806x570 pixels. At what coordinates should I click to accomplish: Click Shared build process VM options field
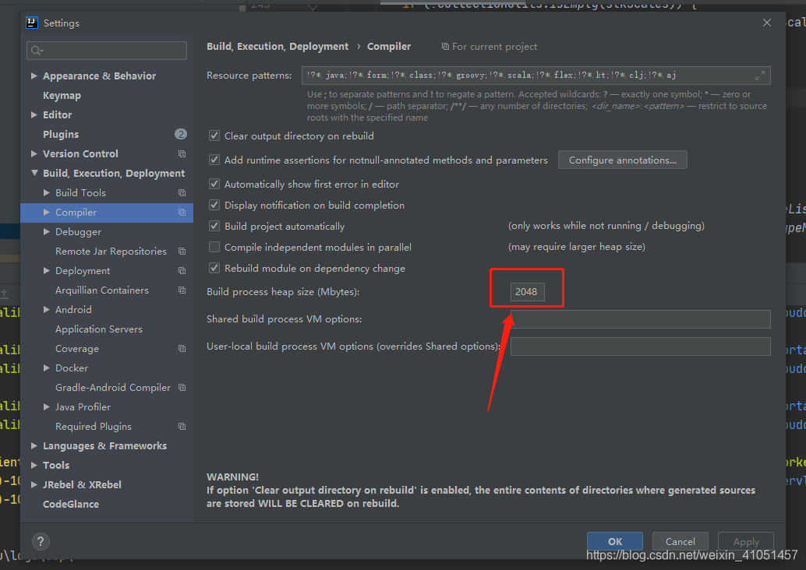(641, 319)
